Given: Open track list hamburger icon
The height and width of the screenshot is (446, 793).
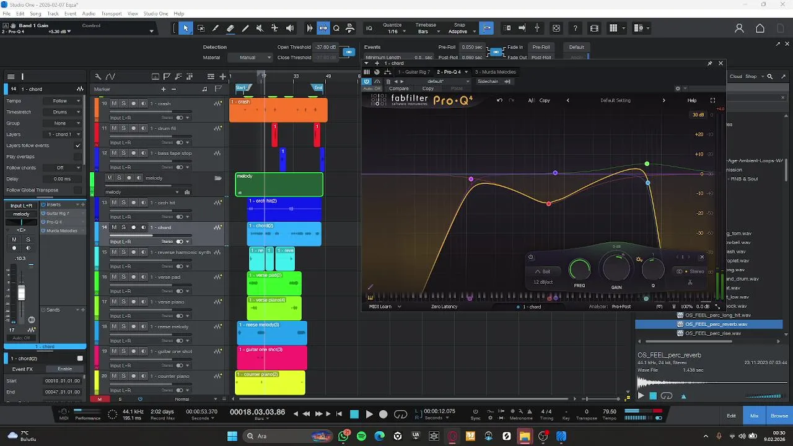Looking at the screenshot, I should (11, 76).
